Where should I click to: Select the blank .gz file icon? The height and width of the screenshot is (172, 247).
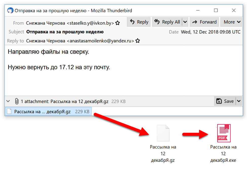[x=163, y=133]
